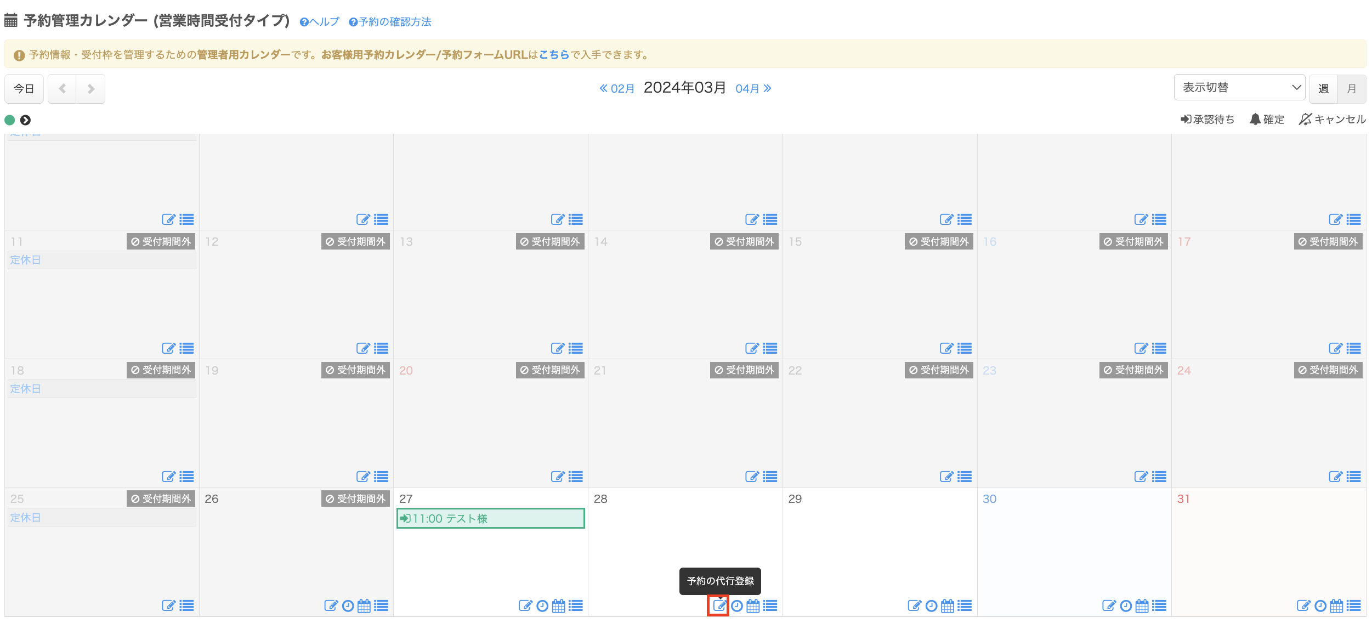Switch to the 月 view tab
The image size is (1372, 623).
click(x=1352, y=89)
